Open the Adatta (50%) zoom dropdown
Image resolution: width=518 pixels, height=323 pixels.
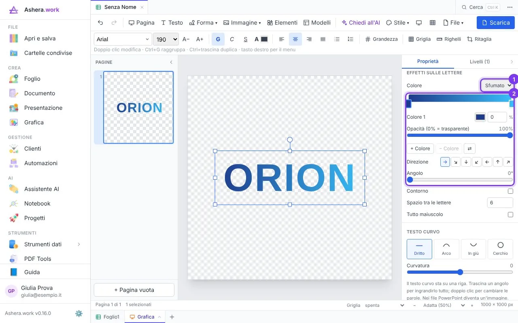444,305
